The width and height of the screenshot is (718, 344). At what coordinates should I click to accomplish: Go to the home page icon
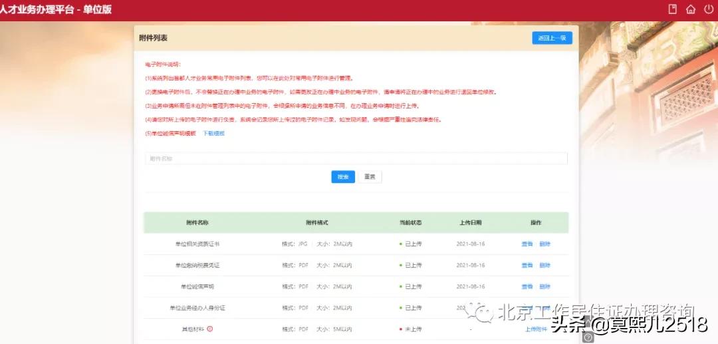(691, 9)
